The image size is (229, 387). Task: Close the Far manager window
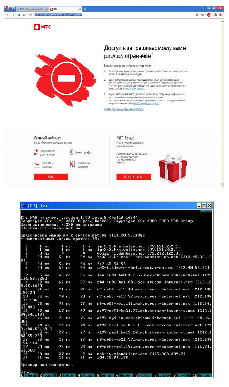point(209,205)
